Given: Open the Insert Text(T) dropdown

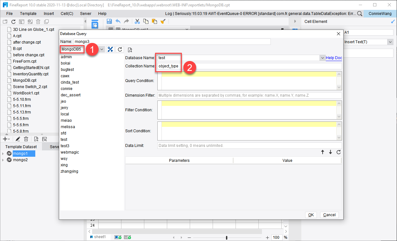Looking at the screenshot, I should tap(390, 42).
